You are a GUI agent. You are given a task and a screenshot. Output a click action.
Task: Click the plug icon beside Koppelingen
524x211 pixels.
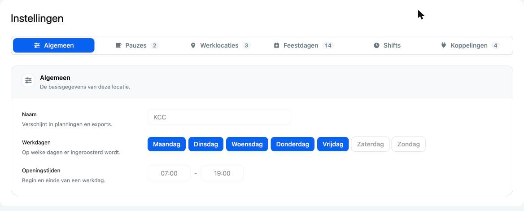(x=443, y=45)
